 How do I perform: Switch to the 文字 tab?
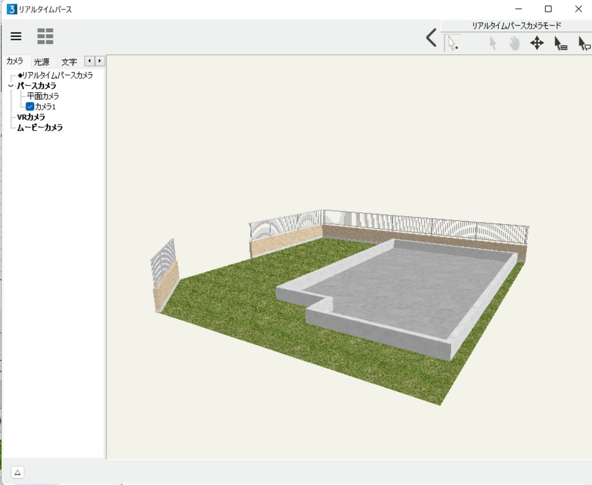coord(69,61)
